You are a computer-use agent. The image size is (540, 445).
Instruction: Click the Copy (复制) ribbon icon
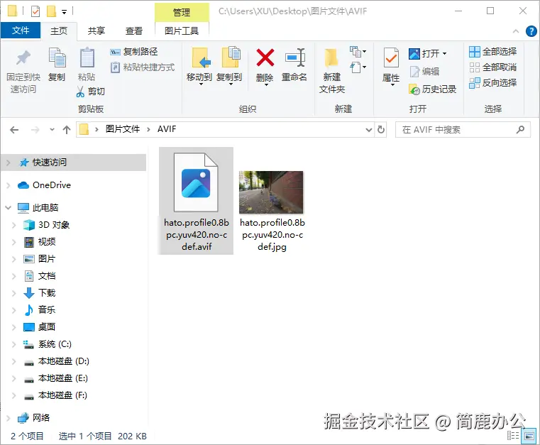coord(57,57)
